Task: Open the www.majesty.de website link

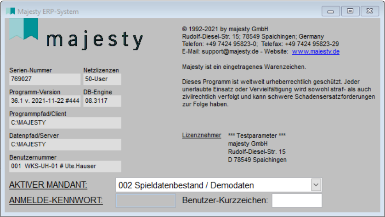Action: [x=316, y=51]
